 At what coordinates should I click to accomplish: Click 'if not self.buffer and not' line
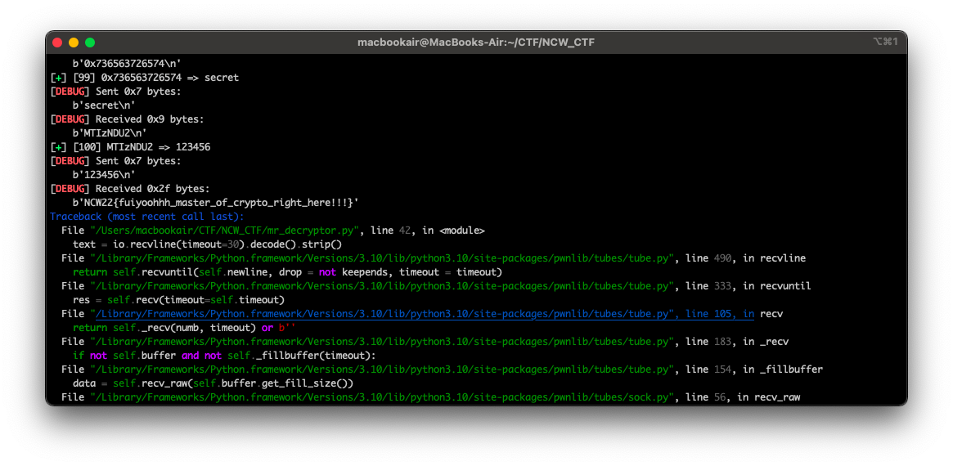click(224, 356)
